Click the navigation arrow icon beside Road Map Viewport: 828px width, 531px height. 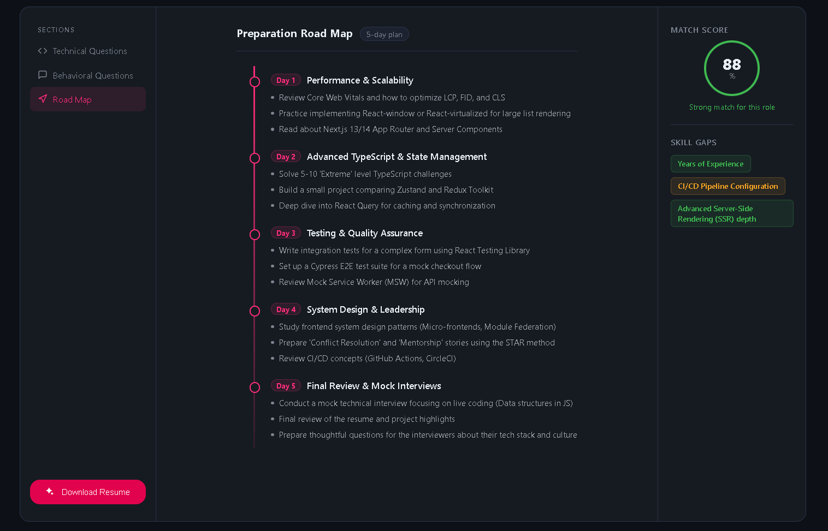pos(43,99)
